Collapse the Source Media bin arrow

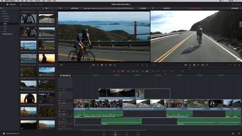pyautogui.click(x=1, y=16)
